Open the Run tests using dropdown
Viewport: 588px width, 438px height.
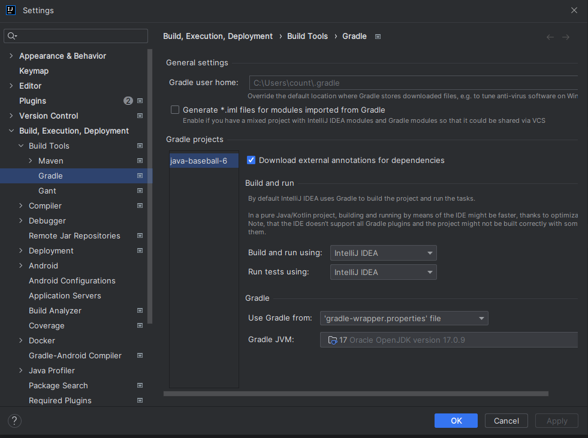383,272
